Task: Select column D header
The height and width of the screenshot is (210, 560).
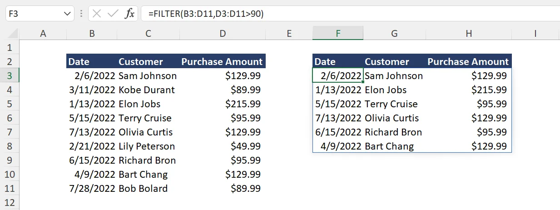Action: (223, 33)
